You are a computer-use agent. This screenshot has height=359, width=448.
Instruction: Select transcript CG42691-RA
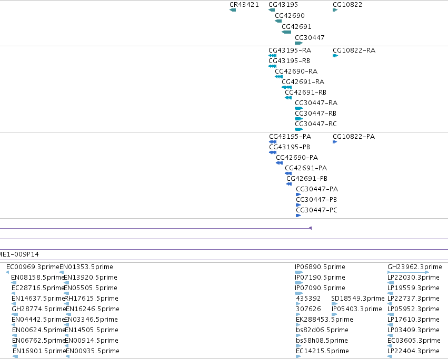(x=286, y=87)
